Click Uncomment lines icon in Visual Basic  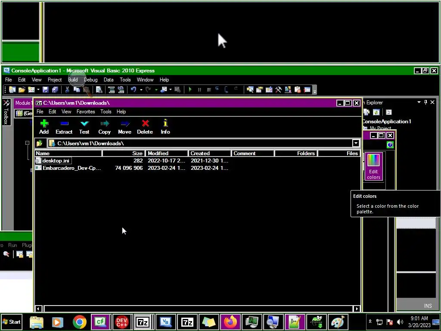pyautogui.click(x=121, y=90)
